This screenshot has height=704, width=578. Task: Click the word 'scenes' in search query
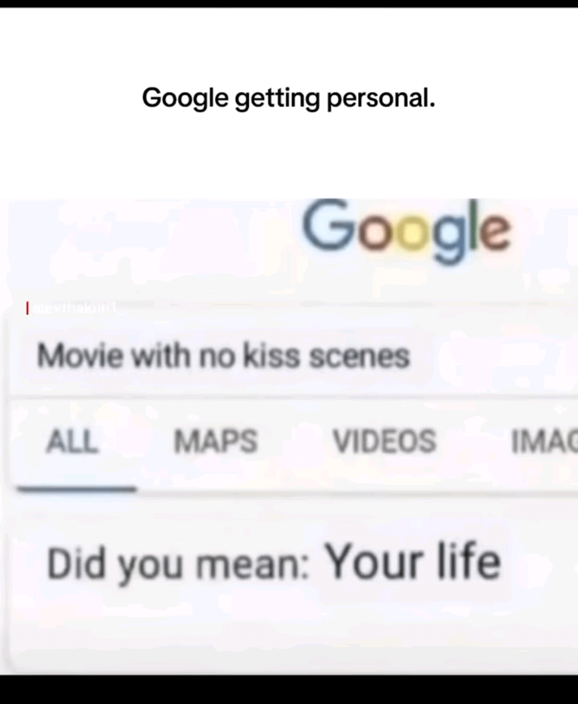pos(359,357)
